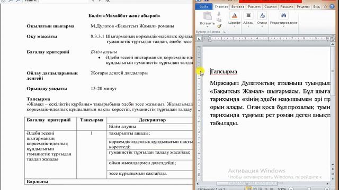339x190 pixels.
Task: Click the horizontal scrollbar right arrow
Action: tap(328, 184)
